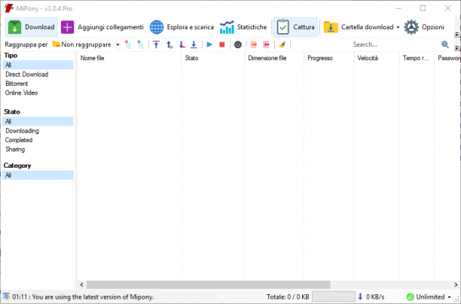Click into the Search field
This screenshot has height=304, width=461.
tap(395, 44)
